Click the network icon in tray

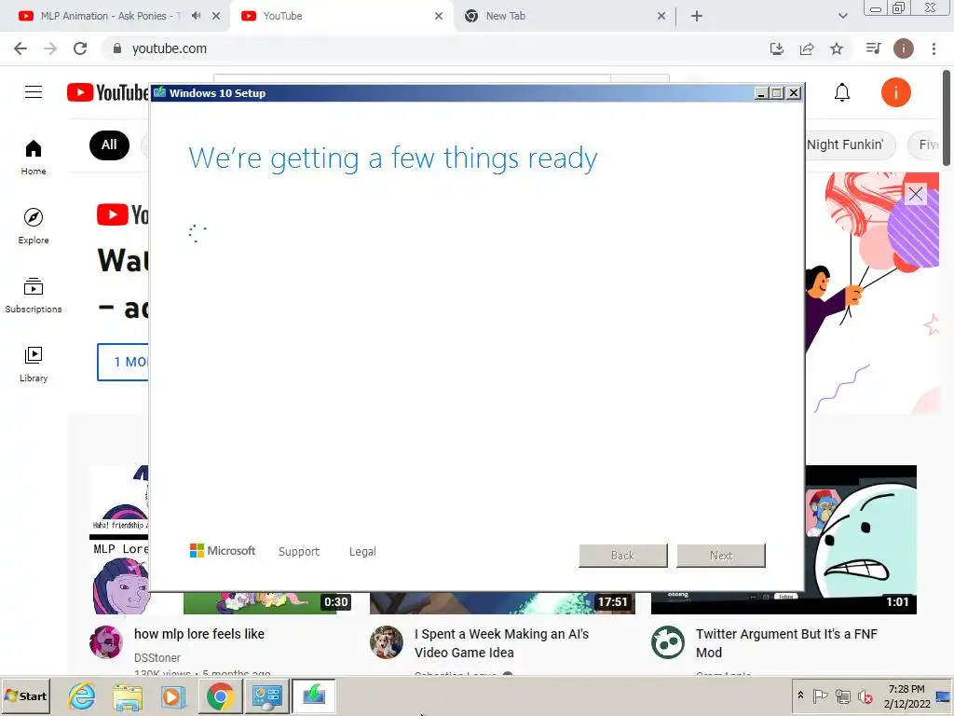(x=842, y=695)
